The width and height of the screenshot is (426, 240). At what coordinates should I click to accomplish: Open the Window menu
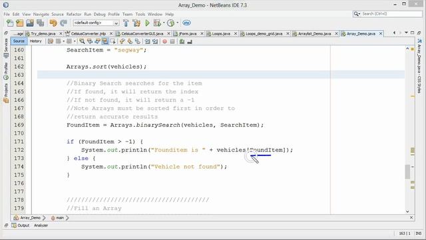[155, 14]
